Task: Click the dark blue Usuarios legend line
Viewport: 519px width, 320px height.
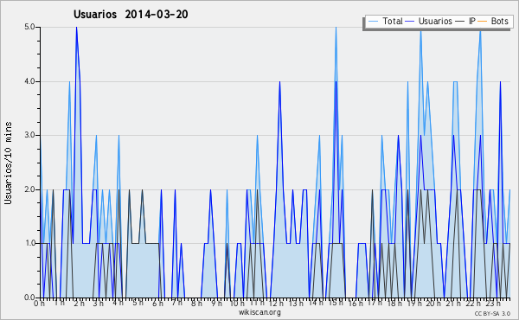Action: tap(410, 22)
